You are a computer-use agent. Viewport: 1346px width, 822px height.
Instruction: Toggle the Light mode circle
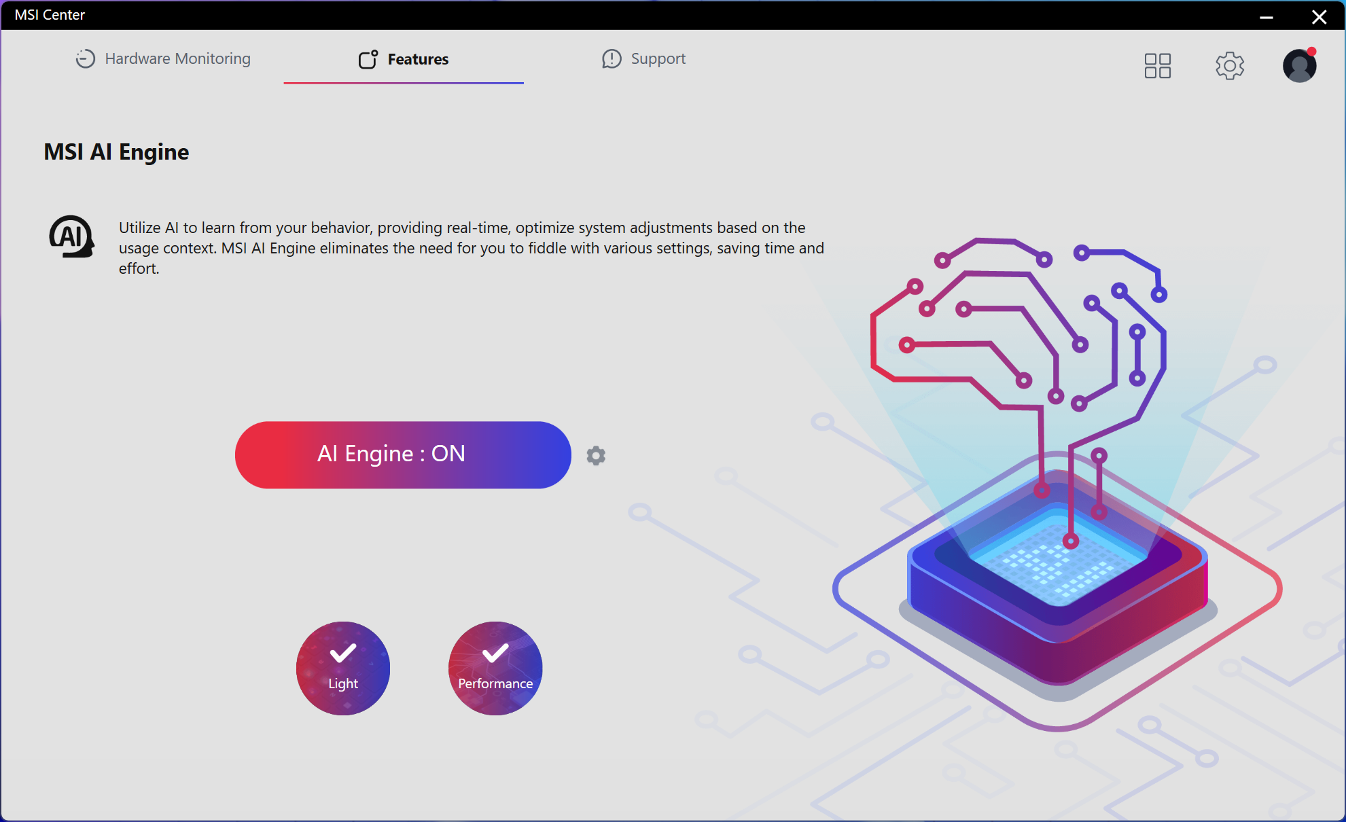[x=343, y=668]
